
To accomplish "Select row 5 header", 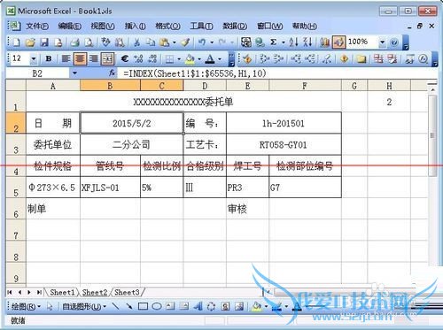I will point(16,188).
